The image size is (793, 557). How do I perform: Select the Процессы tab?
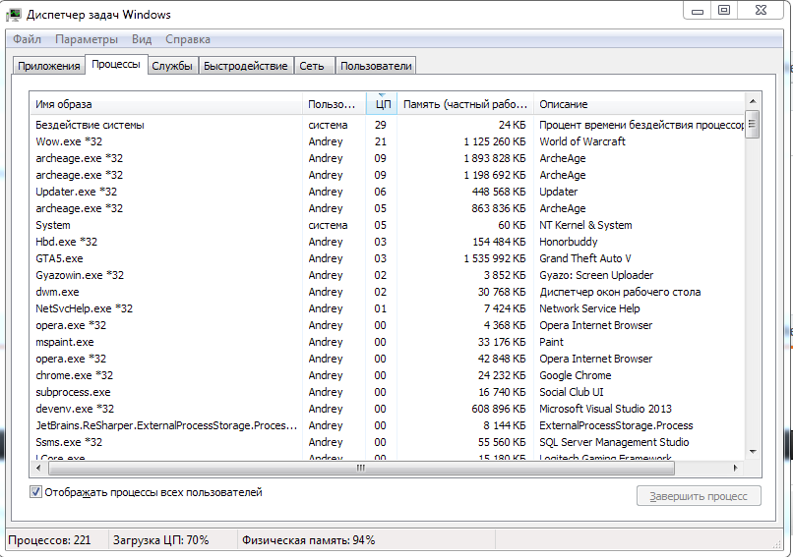point(116,64)
